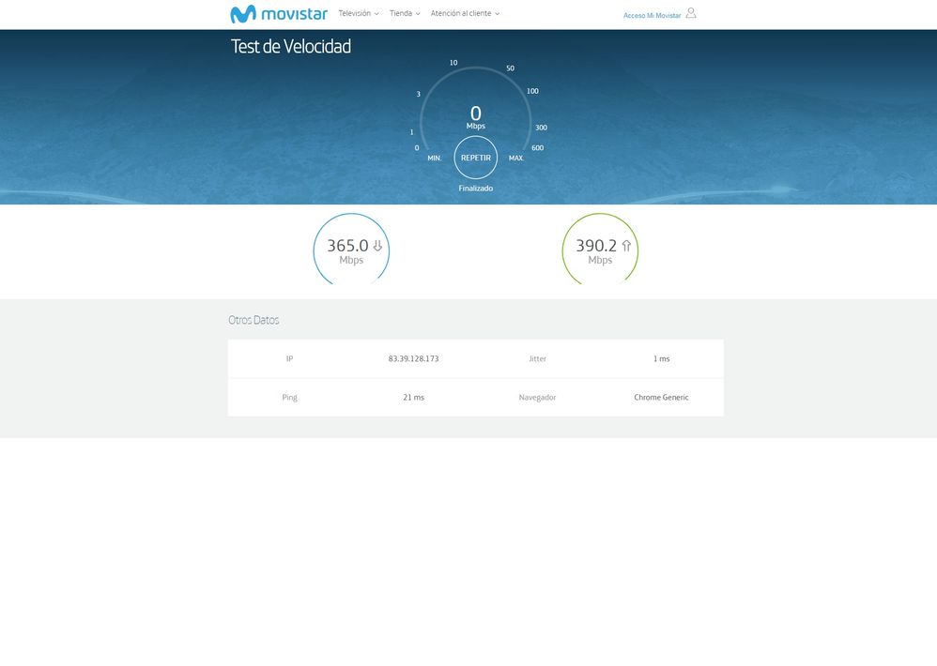Click the Navegador value Chrome Generic

(662, 397)
